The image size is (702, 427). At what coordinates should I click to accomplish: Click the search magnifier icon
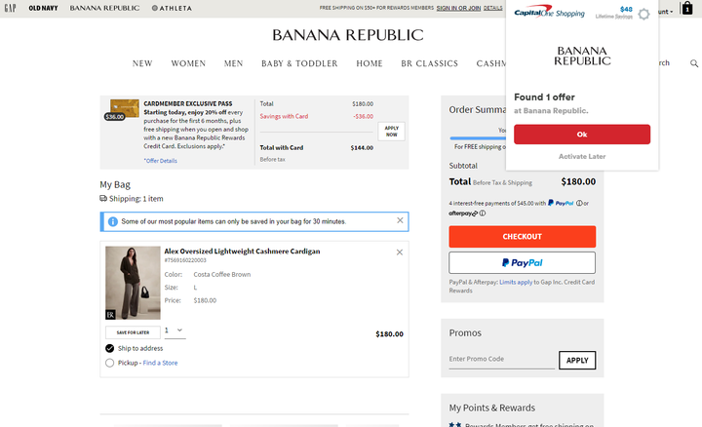tap(694, 63)
